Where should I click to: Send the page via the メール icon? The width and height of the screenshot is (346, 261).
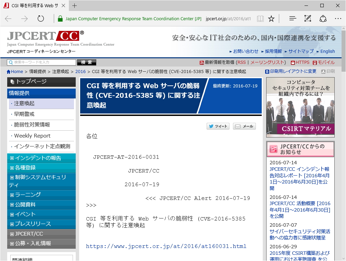click(x=244, y=126)
